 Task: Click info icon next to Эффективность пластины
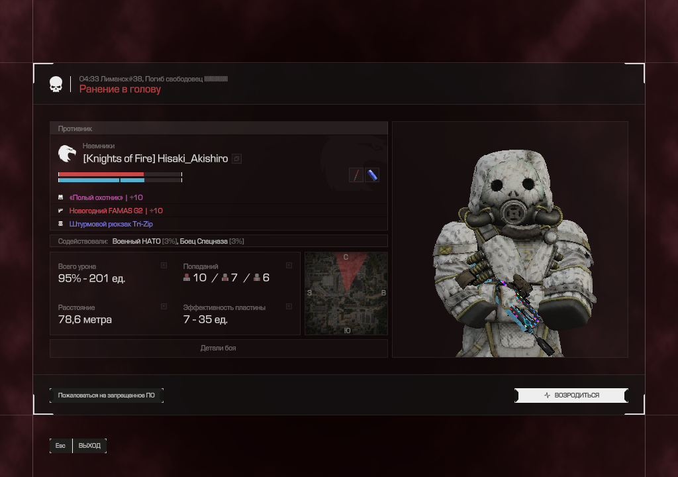click(289, 307)
